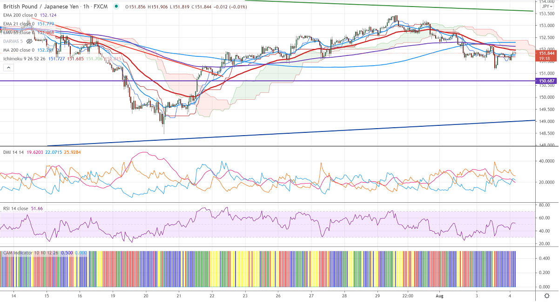Click the 0.400 CAM scale label
Screen dimensions: 559x302
[x=545, y=258]
